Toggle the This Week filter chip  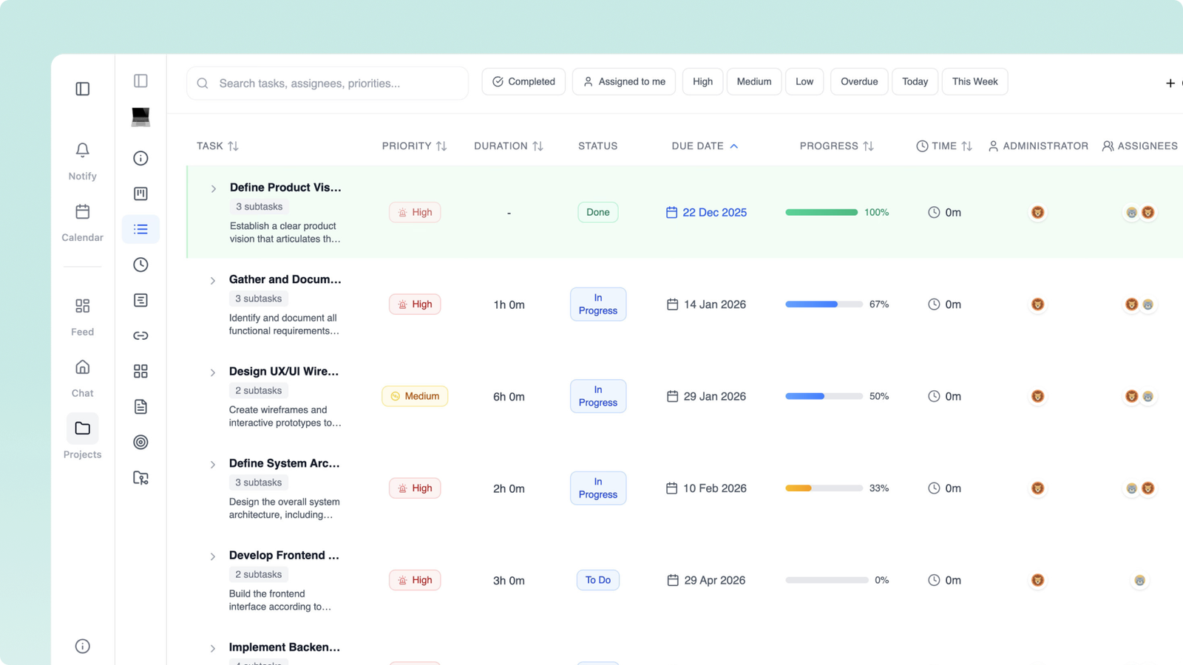[x=974, y=81]
